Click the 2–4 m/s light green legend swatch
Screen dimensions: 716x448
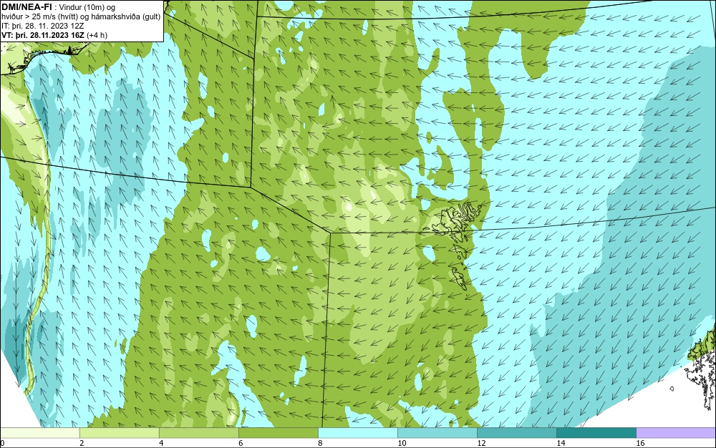click(x=119, y=433)
